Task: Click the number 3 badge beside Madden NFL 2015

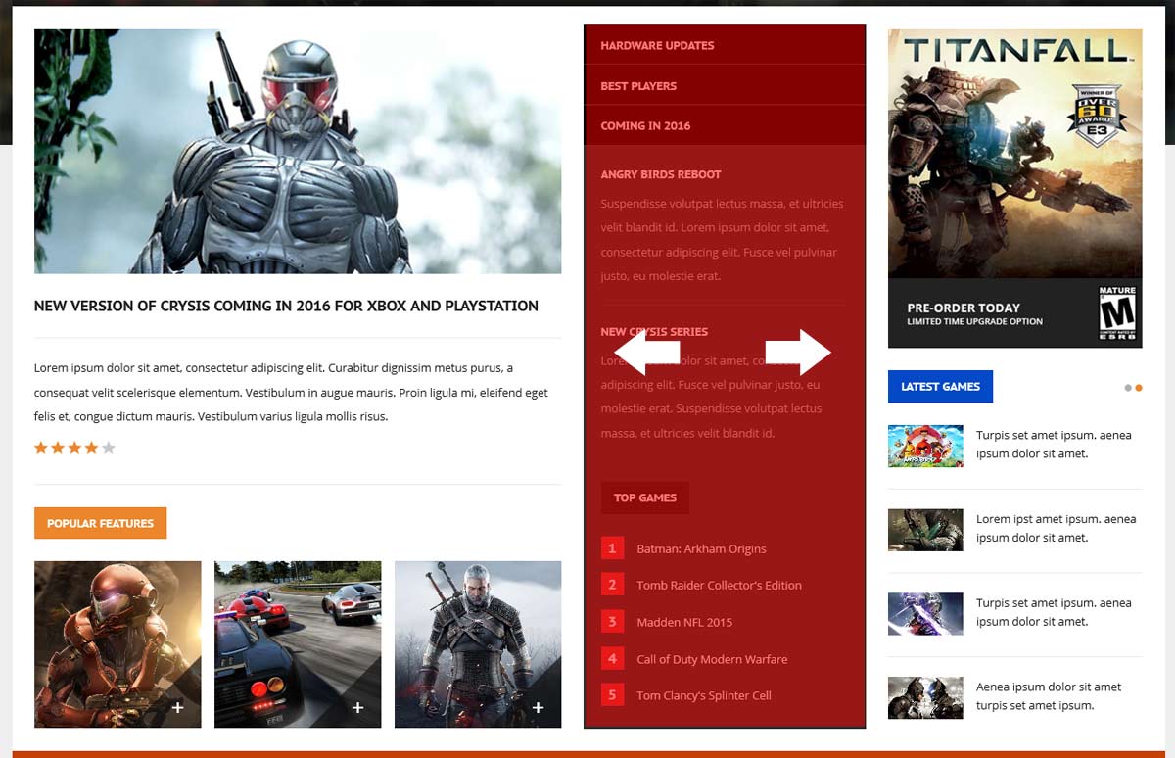Action: [x=612, y=622]
